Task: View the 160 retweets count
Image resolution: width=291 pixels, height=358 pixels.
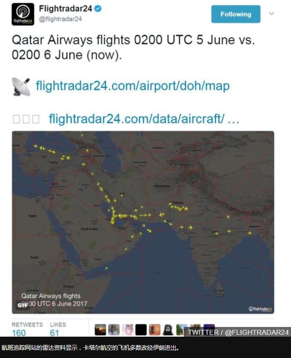Action: coord(19,333)
